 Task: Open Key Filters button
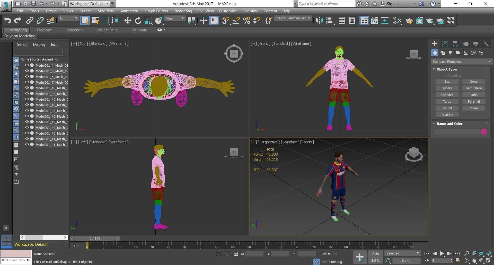(406, 261)
